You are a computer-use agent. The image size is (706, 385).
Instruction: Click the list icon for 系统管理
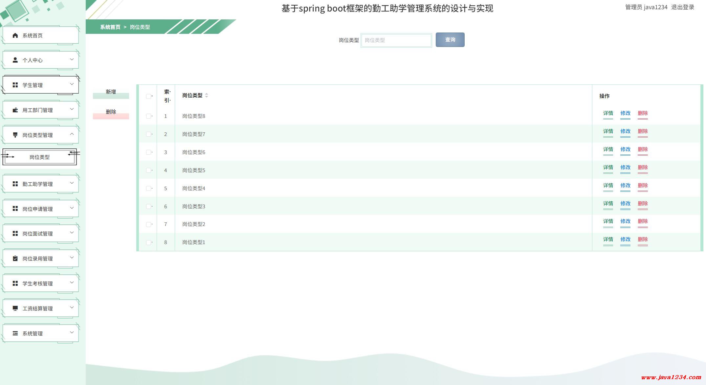(x=15, y=333)
